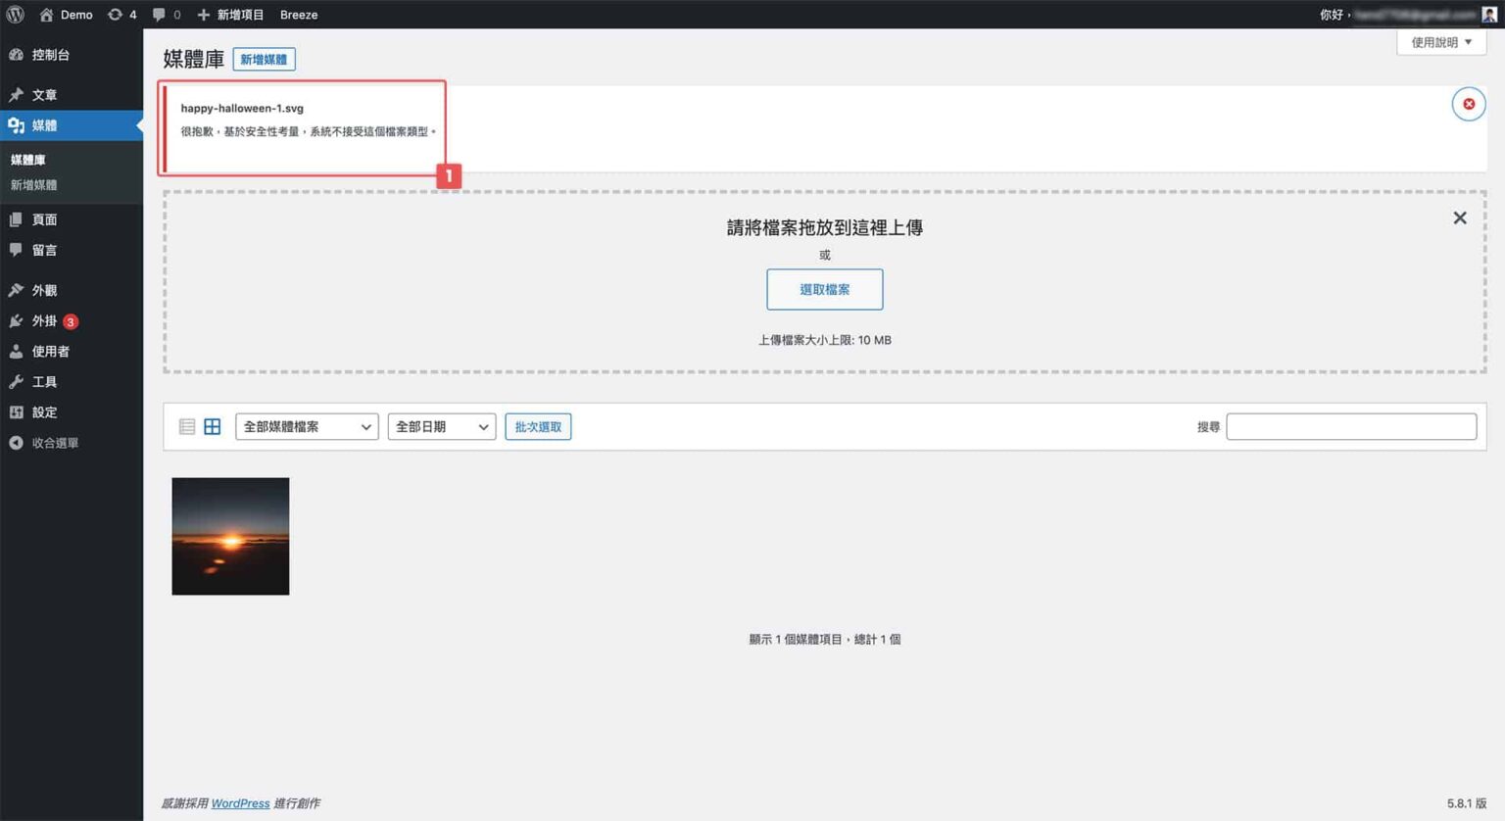Open the 新增媒體 submenu link
This screenshot has width=1505, height=821.
pyautogui.click(x=33, y=185)
